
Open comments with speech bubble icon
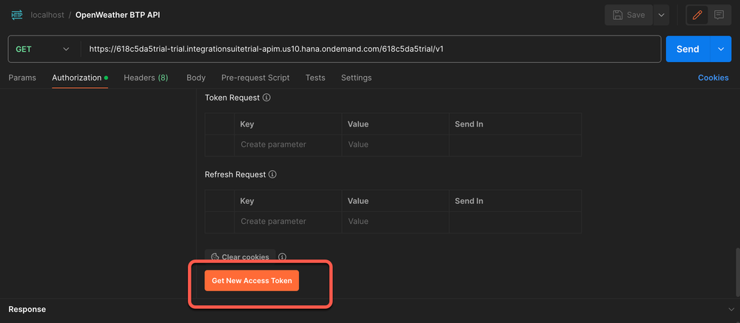click(719, 15)
